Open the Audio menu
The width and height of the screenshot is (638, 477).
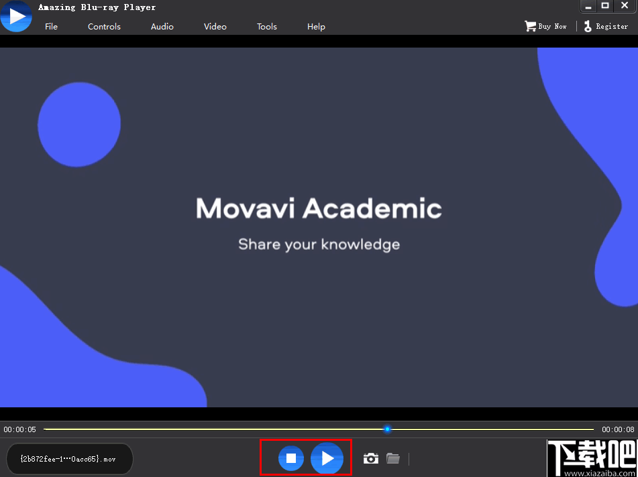point(162,26)
